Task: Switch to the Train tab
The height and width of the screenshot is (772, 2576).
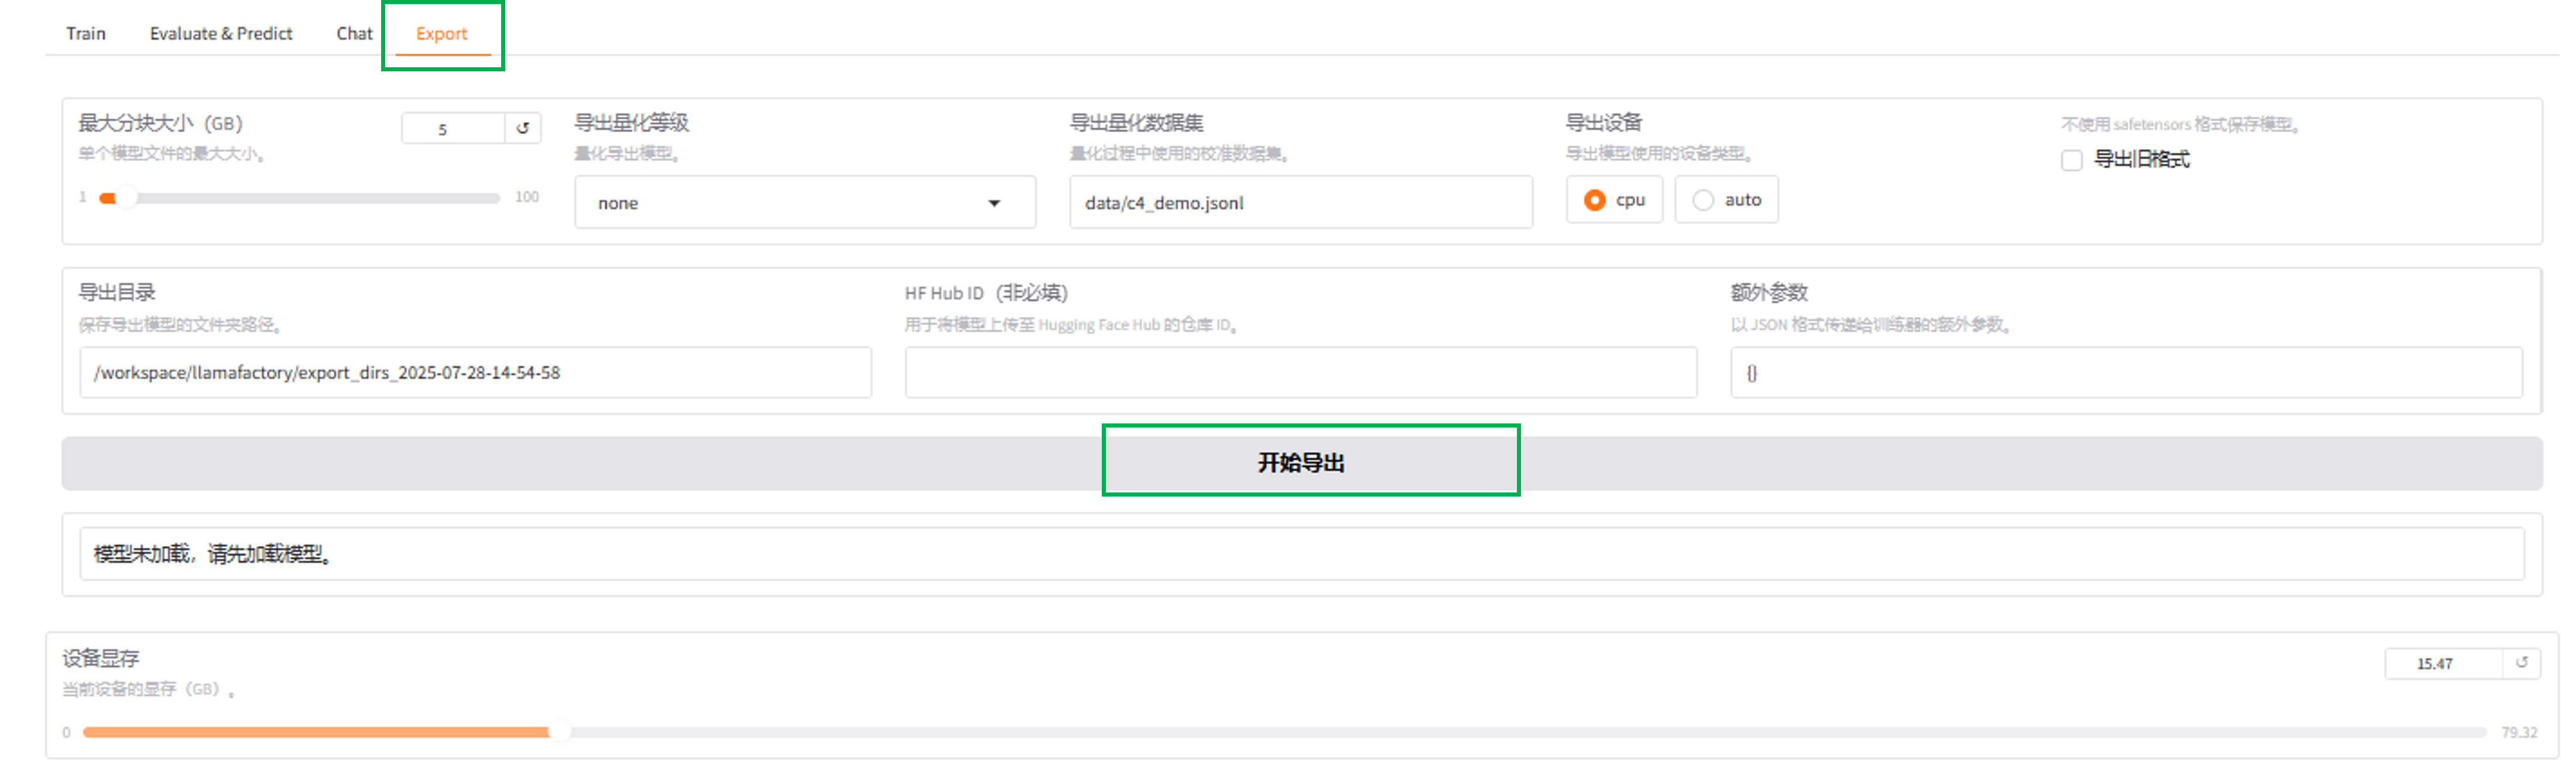Action: coord(86,34)
